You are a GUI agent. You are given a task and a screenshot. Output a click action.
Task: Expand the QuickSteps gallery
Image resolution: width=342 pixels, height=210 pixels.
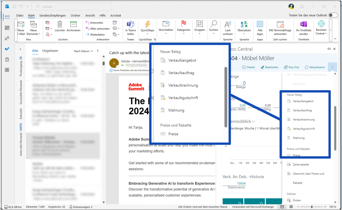[x=147, y=28]
